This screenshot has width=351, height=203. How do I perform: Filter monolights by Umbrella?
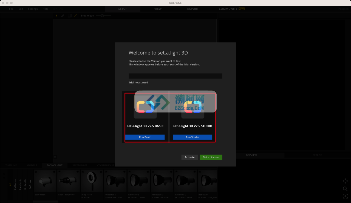26,185
